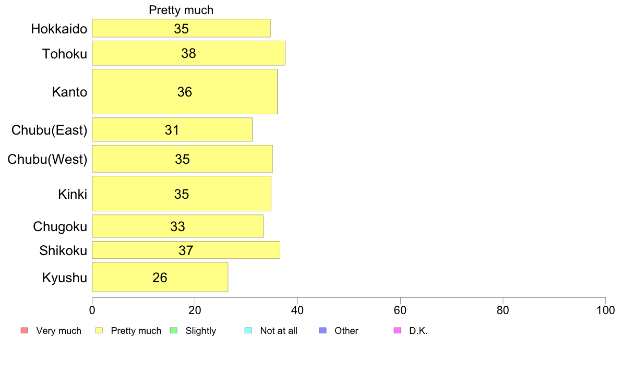620x384 pixels.
Task: Click the Tohoku region label
Action: click(64, 53)
